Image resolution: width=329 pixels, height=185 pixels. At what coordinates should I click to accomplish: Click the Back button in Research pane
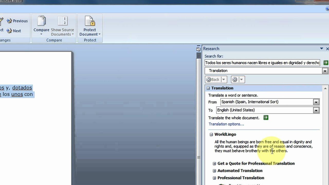213,80
